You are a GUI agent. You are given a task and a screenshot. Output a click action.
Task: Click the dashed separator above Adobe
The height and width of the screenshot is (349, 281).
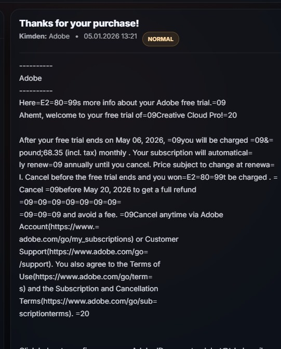(x=36, y=66)
